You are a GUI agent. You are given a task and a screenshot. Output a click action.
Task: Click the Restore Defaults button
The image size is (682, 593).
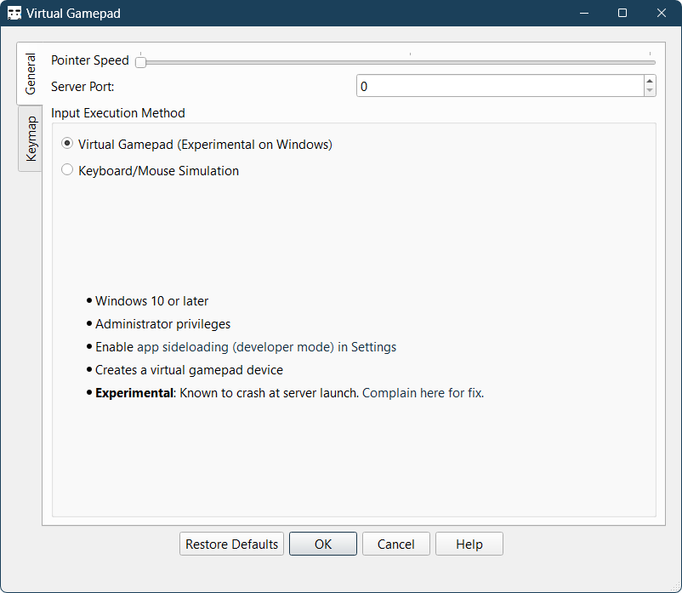(x=231, y=545)
